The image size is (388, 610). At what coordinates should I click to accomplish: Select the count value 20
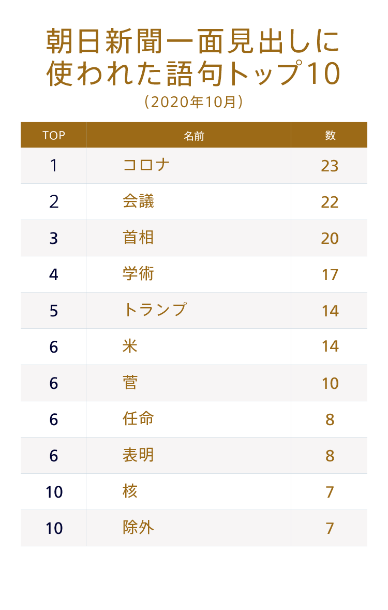click(x=330, y=238)
